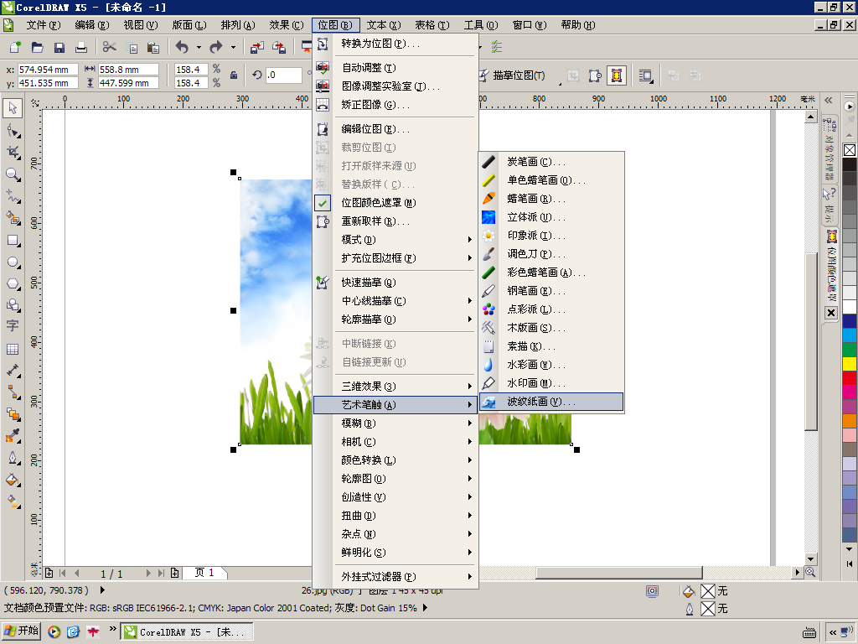The image size is (858, 644).
Task: Select the Table tool
Action: (x=13, y=349)
